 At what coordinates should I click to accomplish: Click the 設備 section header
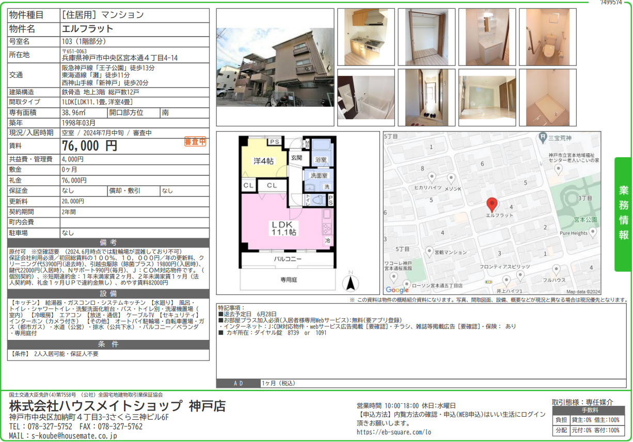click(108, 293)
